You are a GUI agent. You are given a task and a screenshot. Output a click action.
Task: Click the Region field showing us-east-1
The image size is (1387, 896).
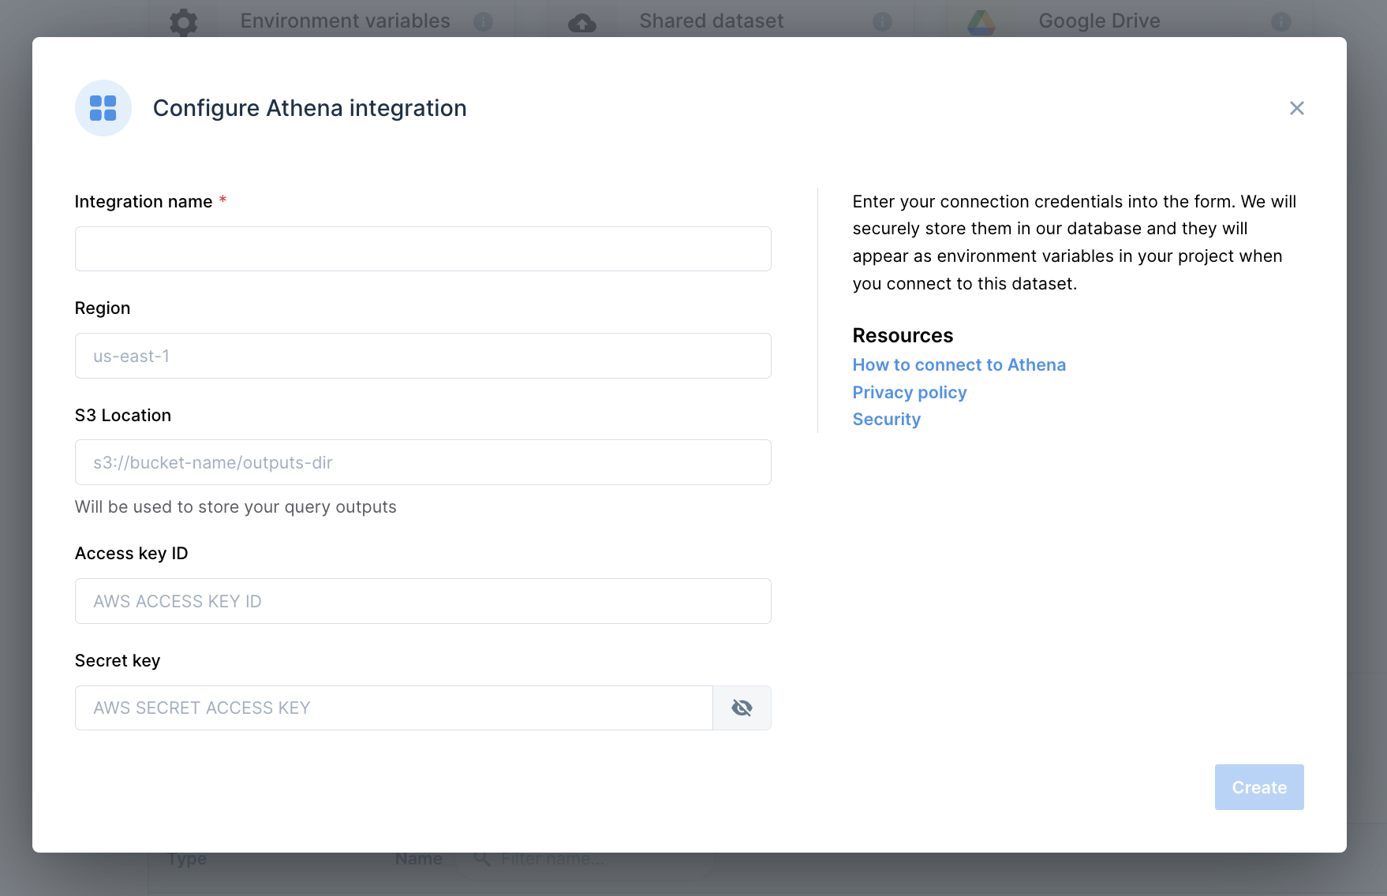click(x=423, y=356)
